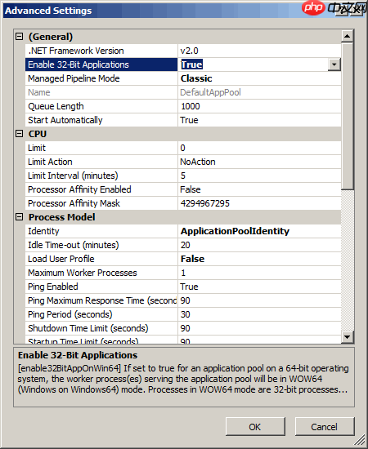368x449 pixels.
Task: Collapse the (General) section
Action: pos(19,37)
